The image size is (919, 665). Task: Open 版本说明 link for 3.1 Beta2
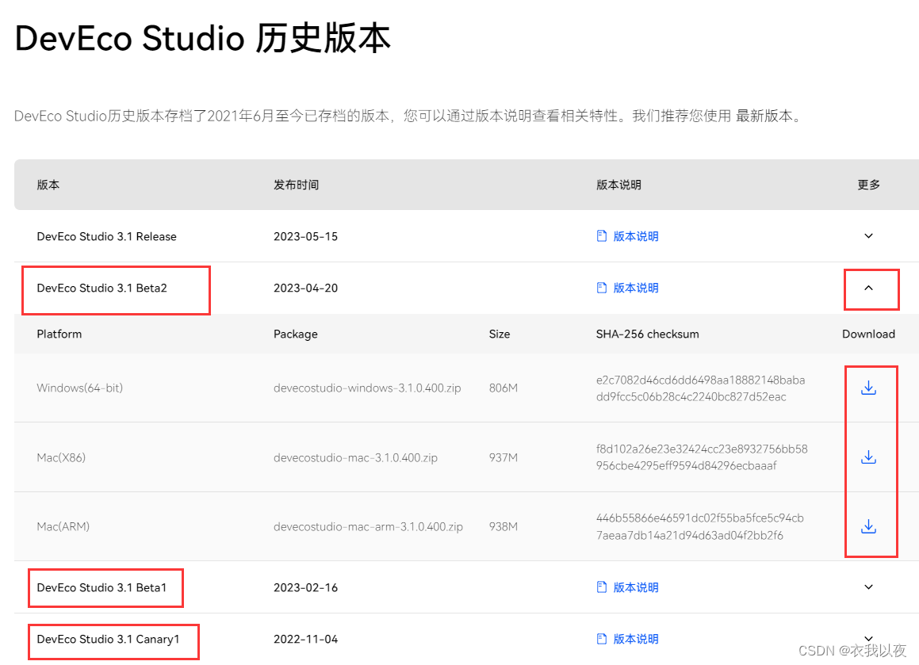coord(636,288)
